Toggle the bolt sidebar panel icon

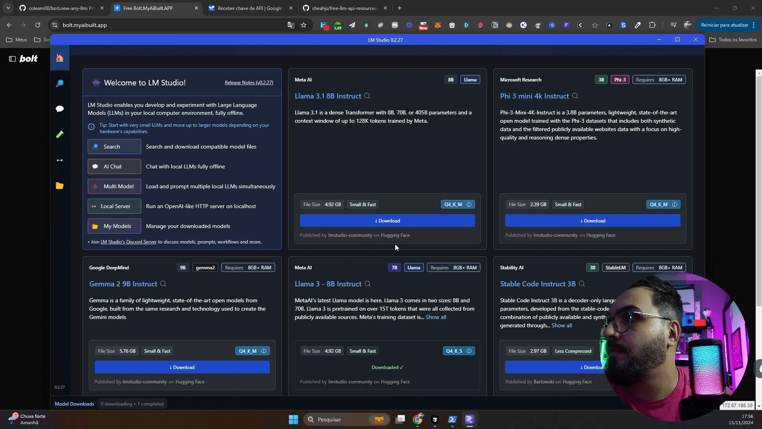point(12,59)
